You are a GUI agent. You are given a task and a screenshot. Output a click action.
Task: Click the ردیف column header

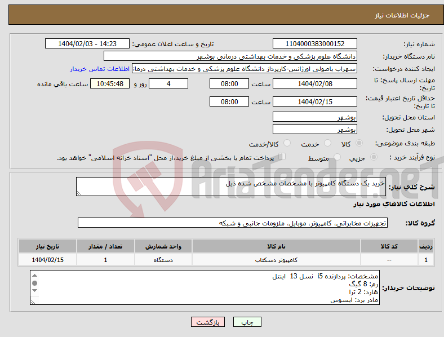click(x=426, y=246)
